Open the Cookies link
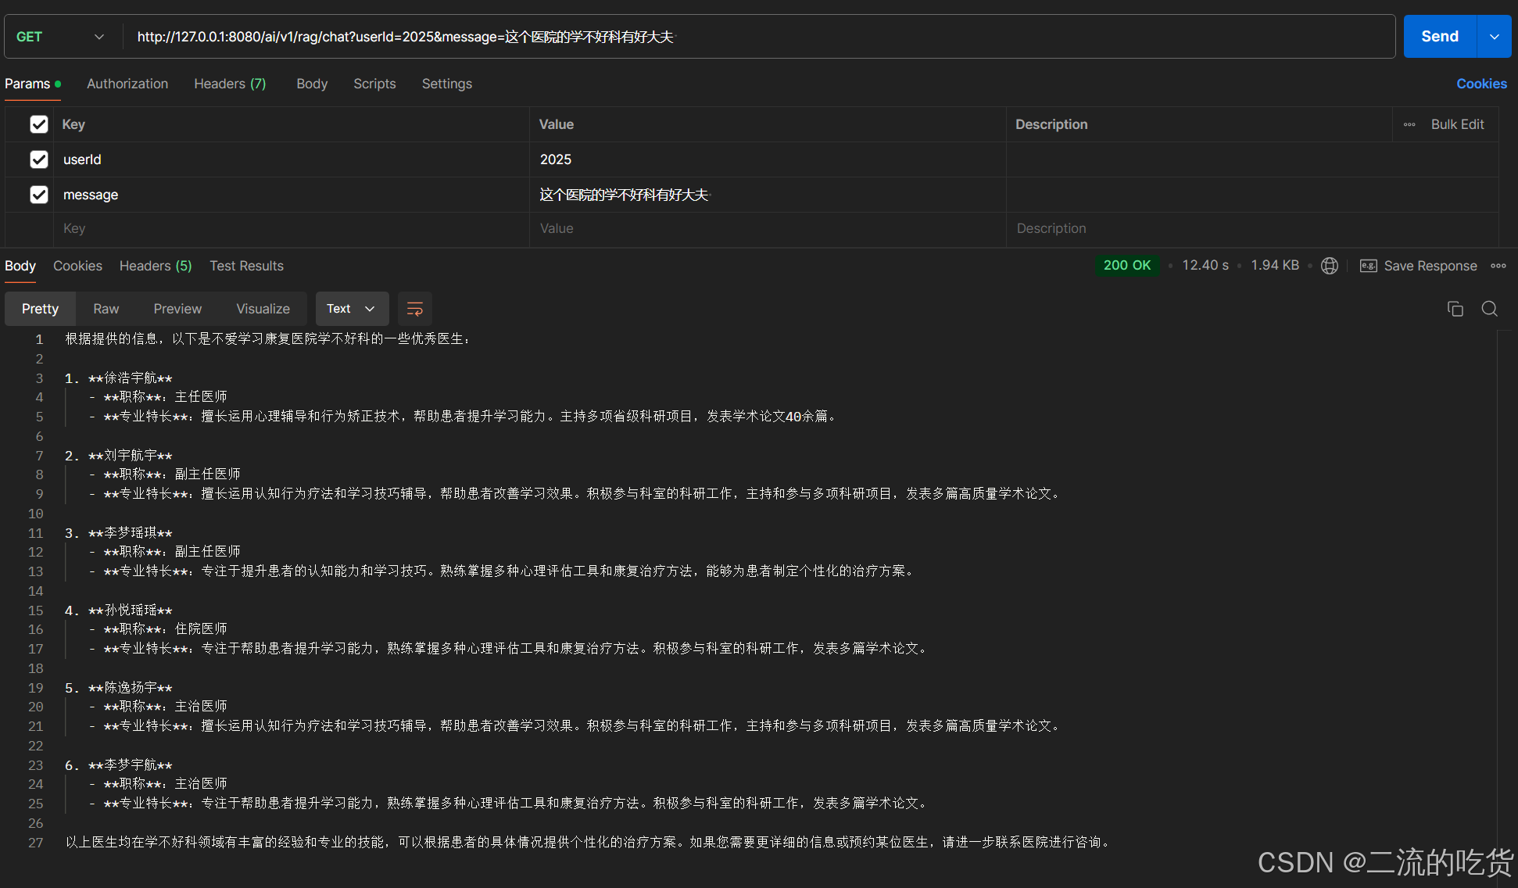This screenshot has width=1518, height=888. (x=1481, y=84)
